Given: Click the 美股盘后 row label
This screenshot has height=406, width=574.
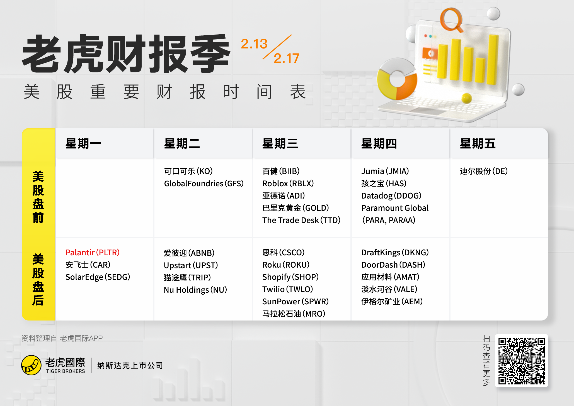Looking at the screenshot, I should click(x=38, y=280).
